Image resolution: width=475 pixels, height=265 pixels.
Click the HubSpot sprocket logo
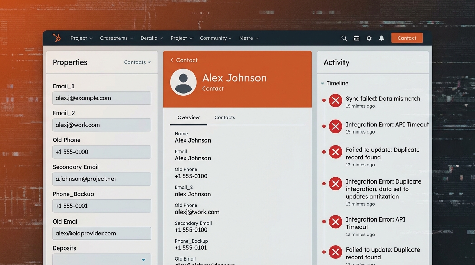tap(57, 38)
